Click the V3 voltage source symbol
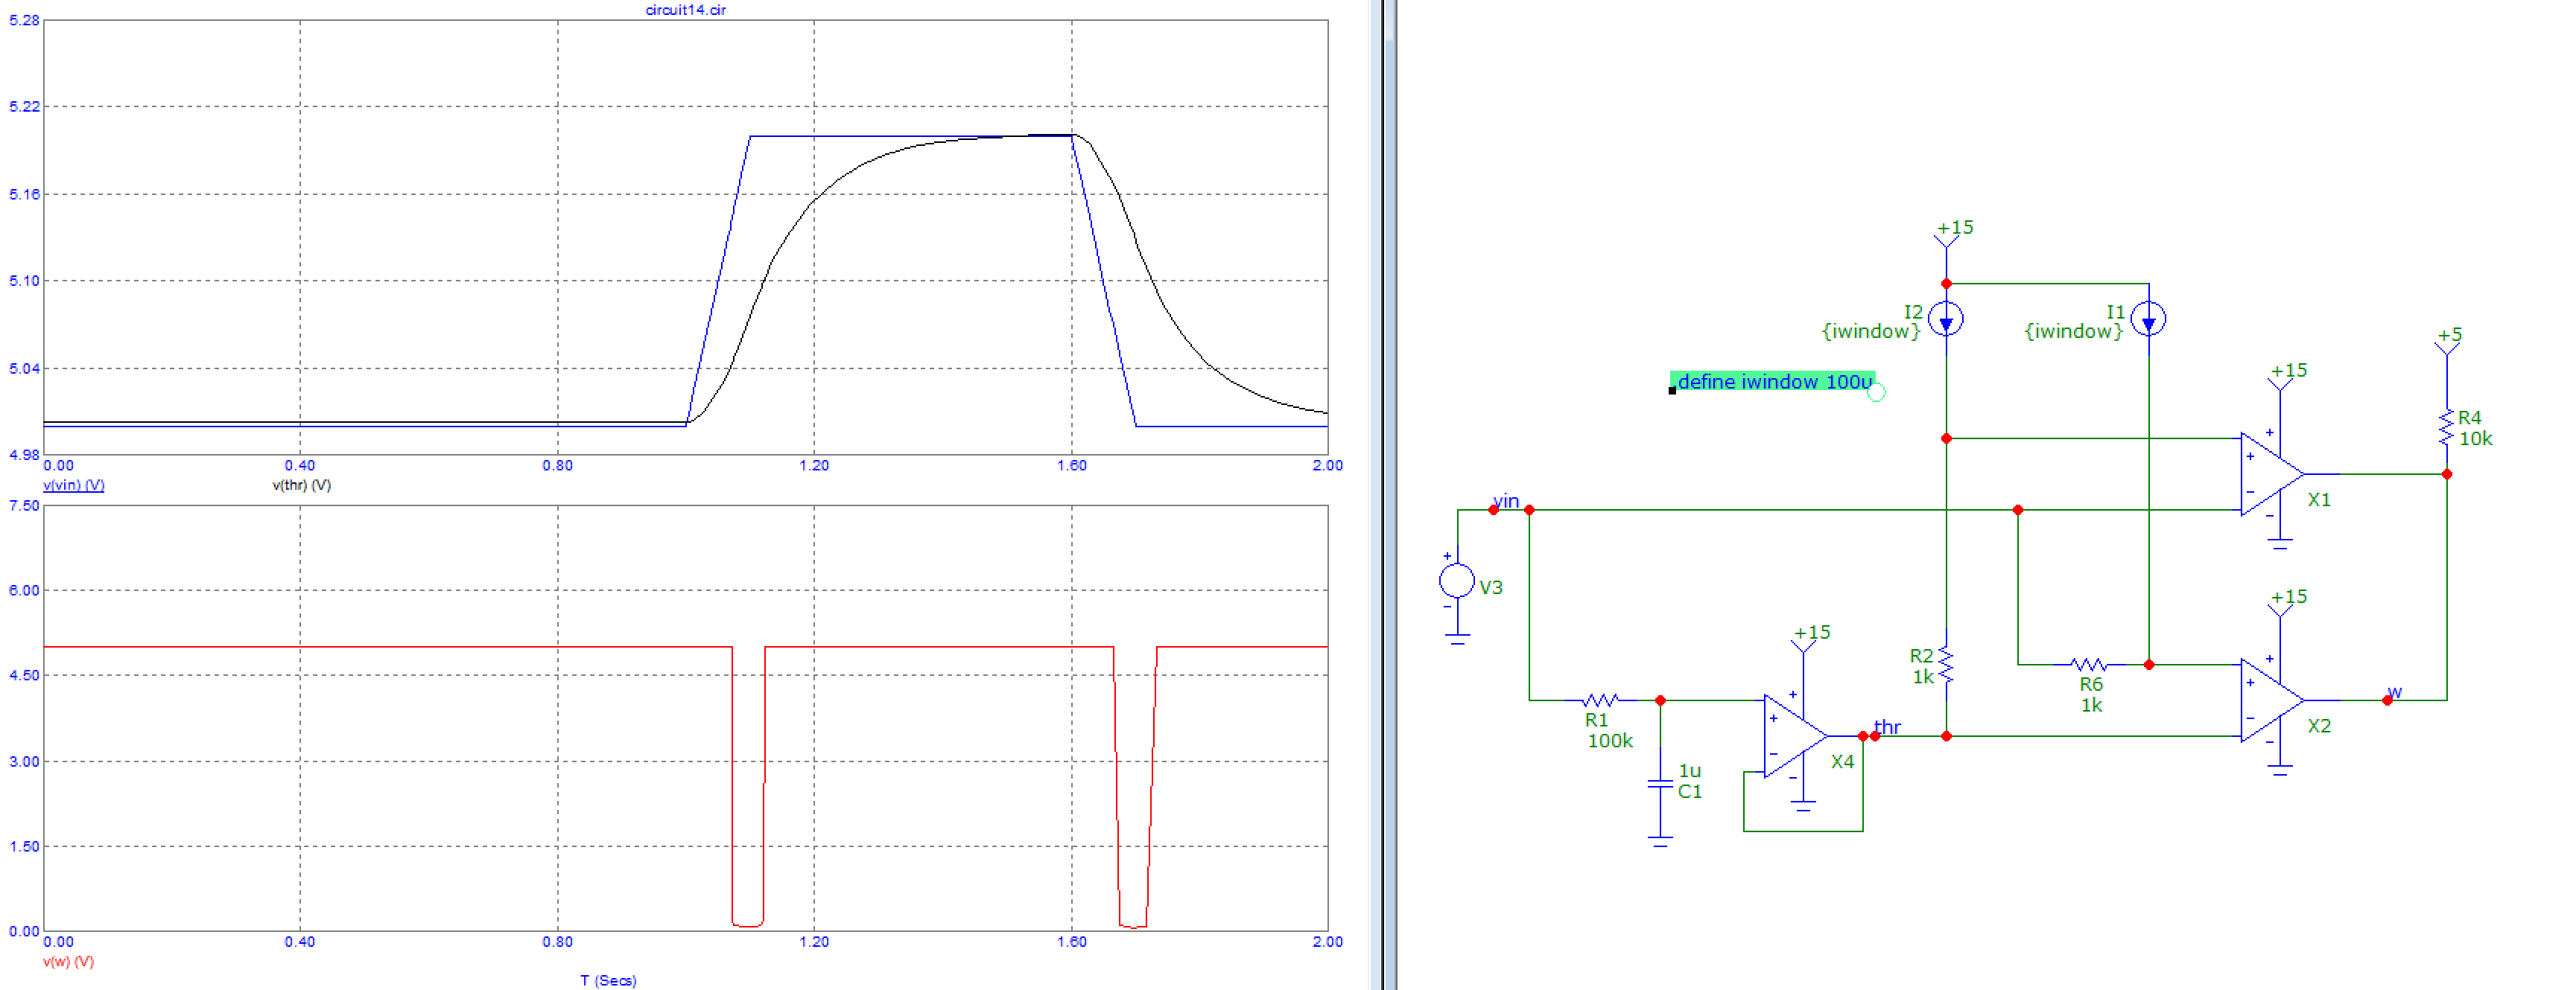 (x=1457, y=581)
